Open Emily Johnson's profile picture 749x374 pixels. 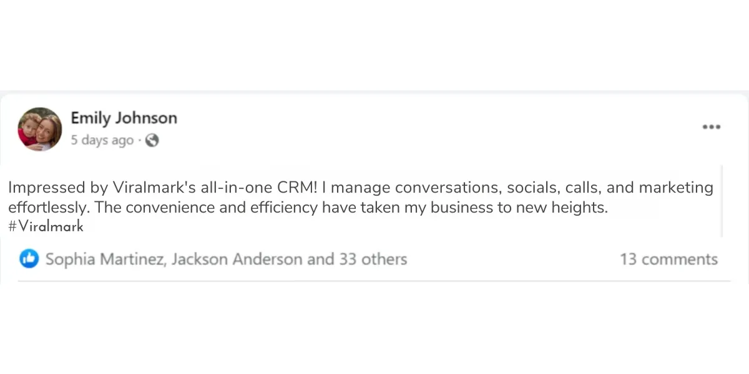(x=40, y=129)
